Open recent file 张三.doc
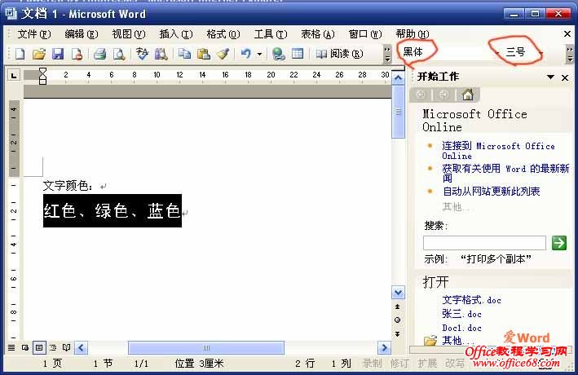Image resolution: width=578 pixels, height=375 pixels. (x=461, y=314)
